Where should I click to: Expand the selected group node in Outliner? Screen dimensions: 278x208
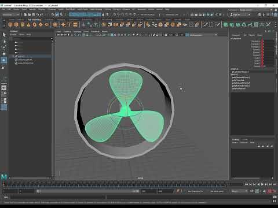click(13, 57)
